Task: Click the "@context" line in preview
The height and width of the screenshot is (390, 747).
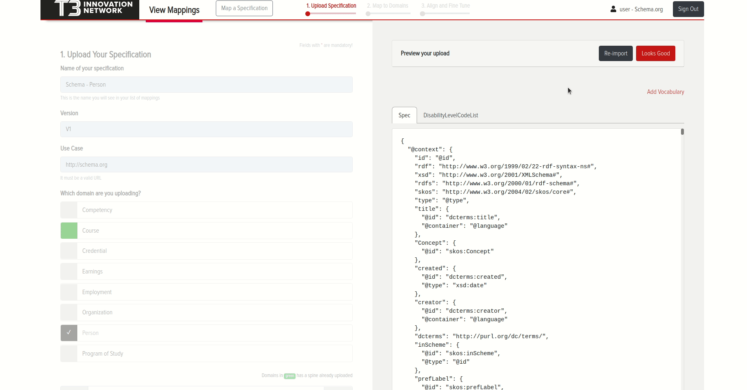Action: (430, 149)
